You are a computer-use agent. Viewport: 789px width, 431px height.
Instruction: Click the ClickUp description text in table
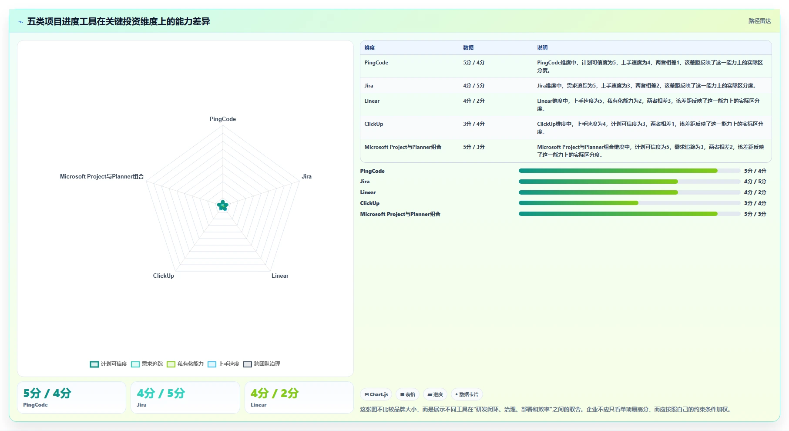[650, 128]
